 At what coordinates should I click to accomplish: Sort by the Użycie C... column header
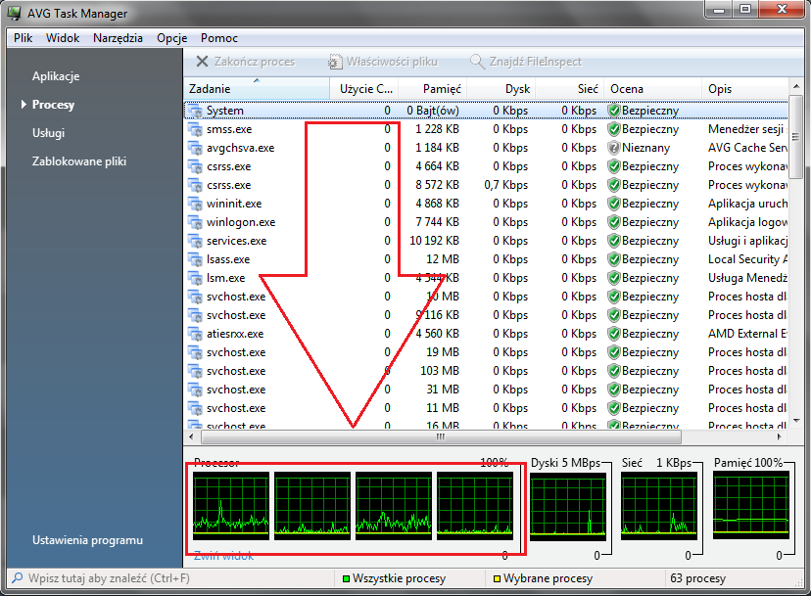tap(364, 88)
